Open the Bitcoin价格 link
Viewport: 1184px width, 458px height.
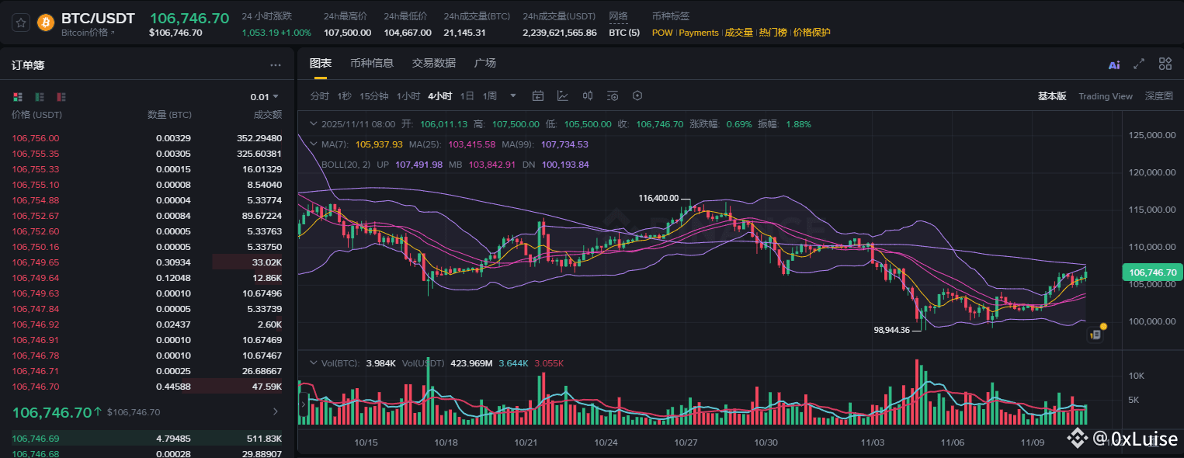coord(87,33)
